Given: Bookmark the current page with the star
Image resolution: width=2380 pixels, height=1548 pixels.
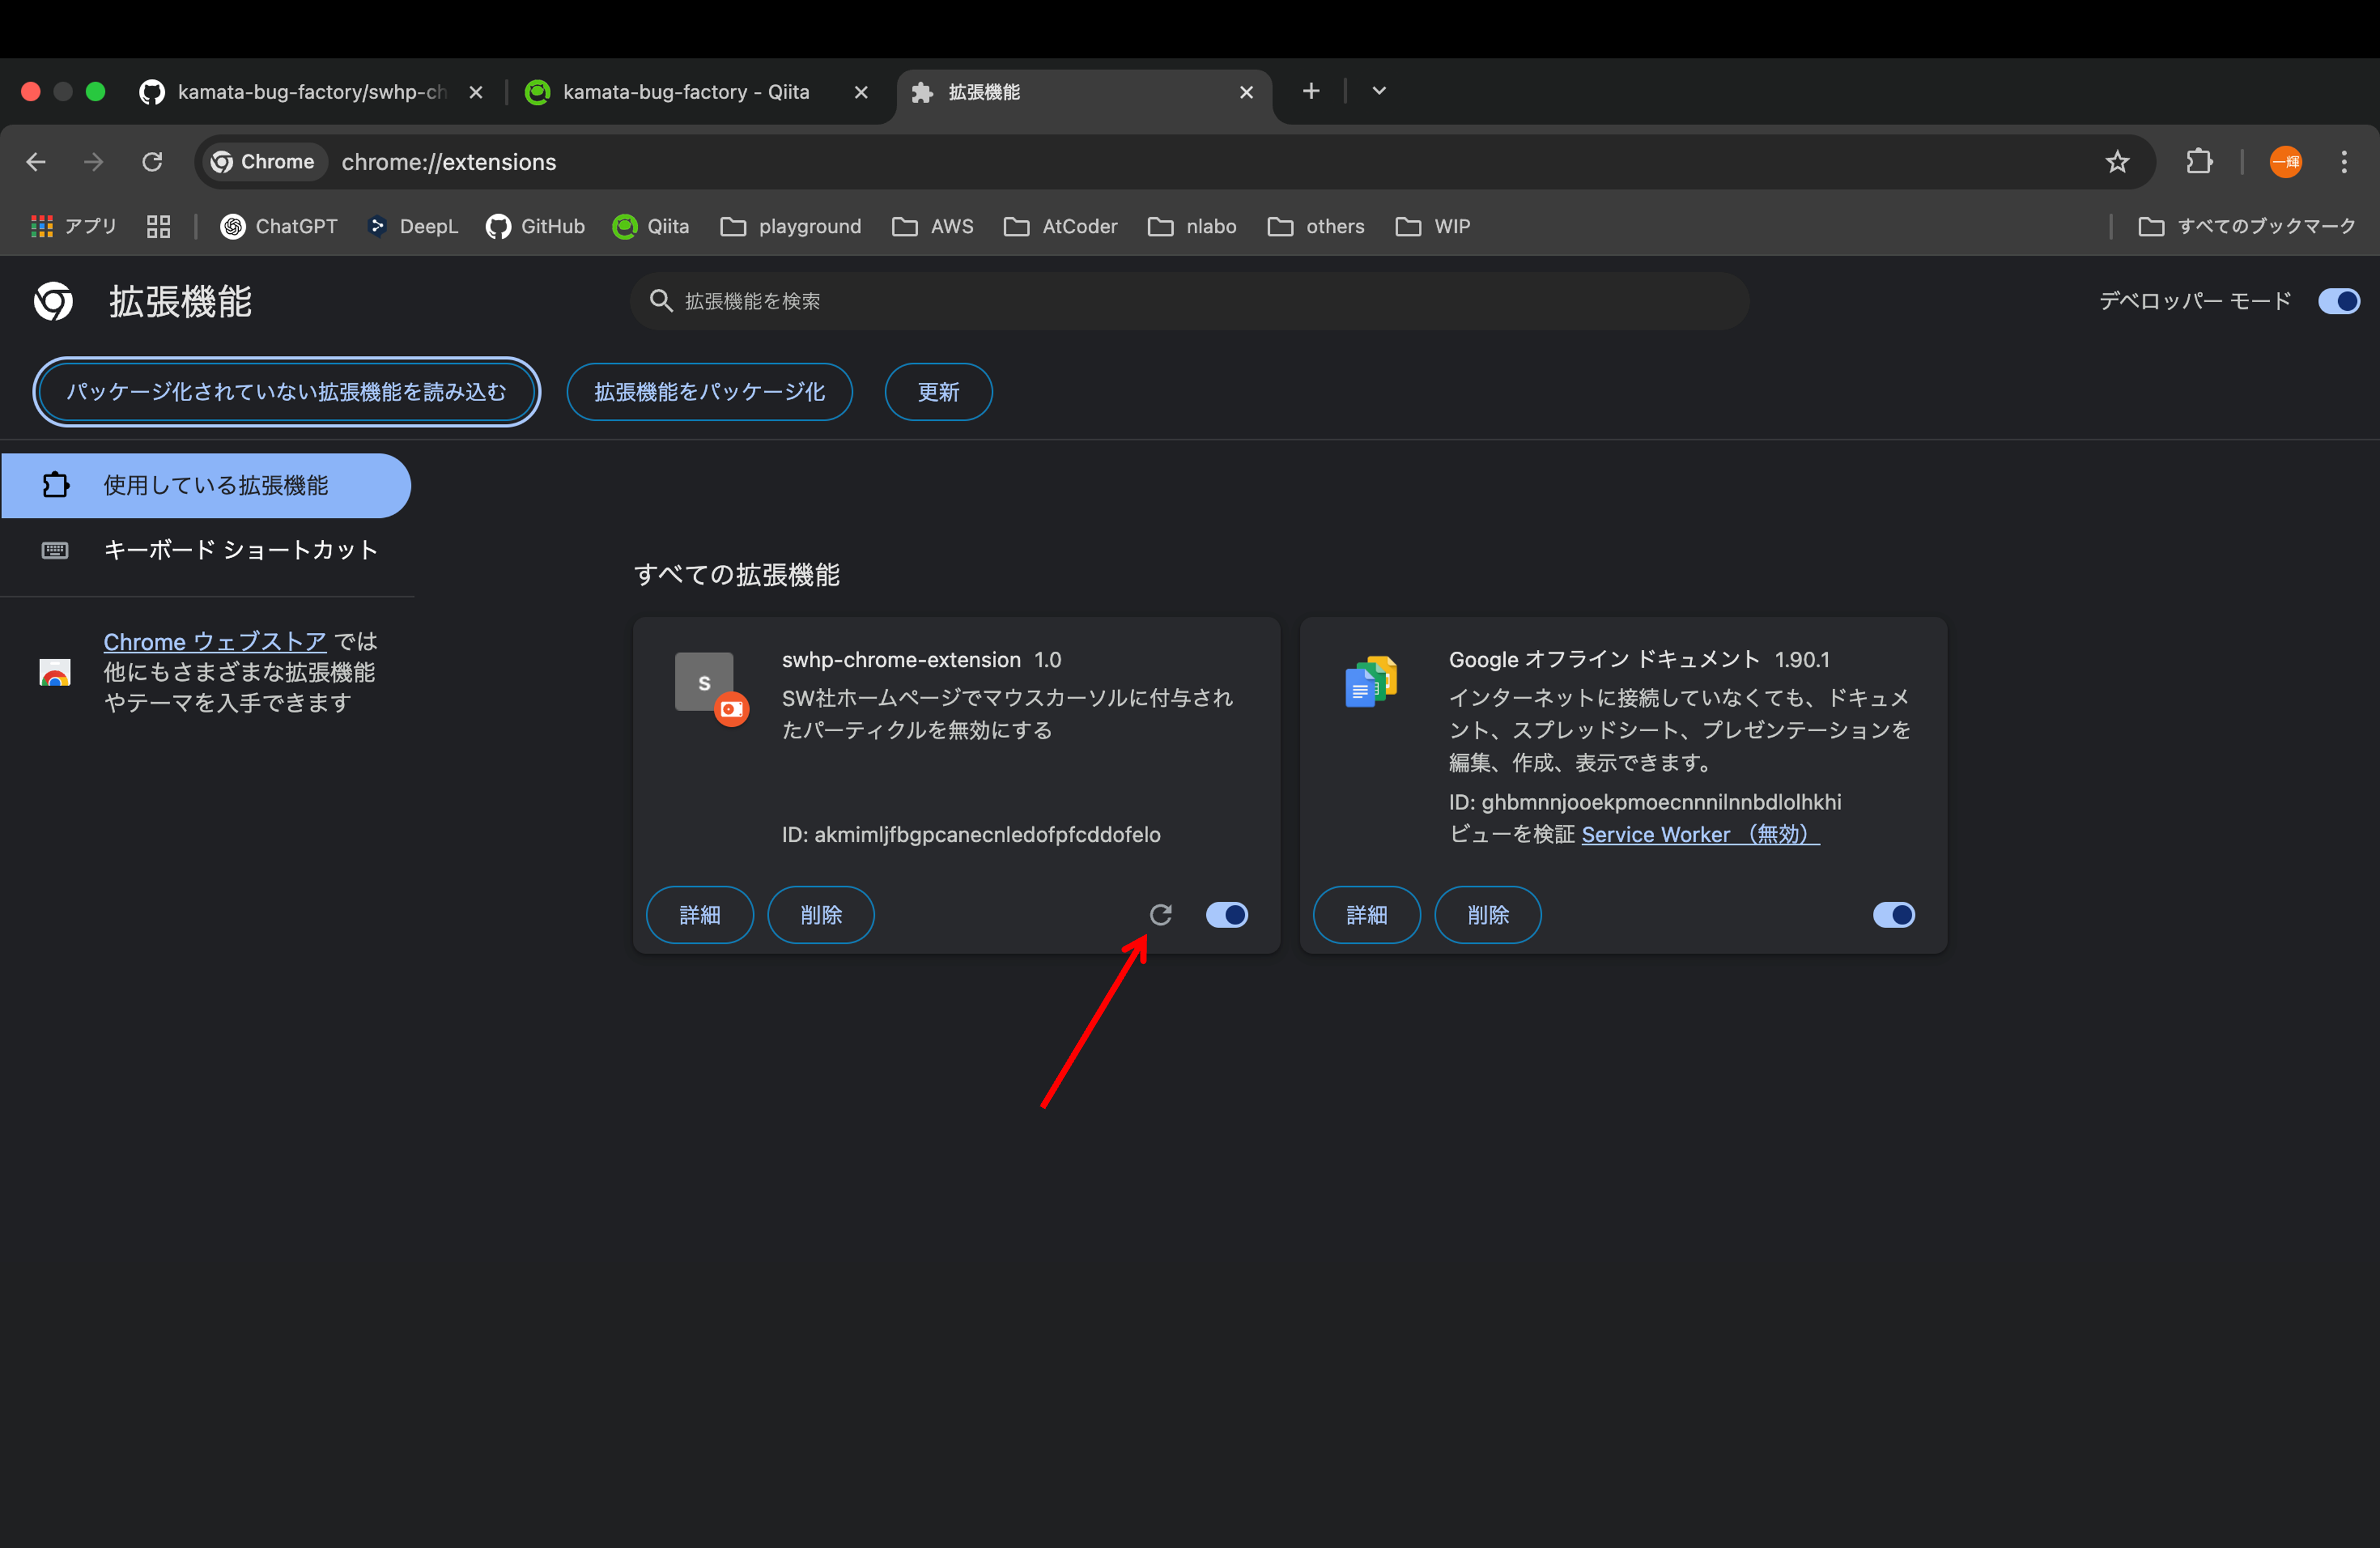Looking at the screenshot, I should click(2117, 162).
